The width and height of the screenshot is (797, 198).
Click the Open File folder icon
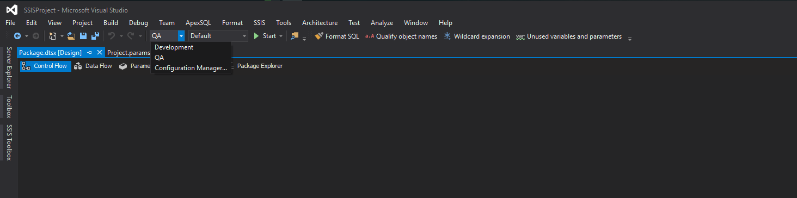[x=71, y=36]
